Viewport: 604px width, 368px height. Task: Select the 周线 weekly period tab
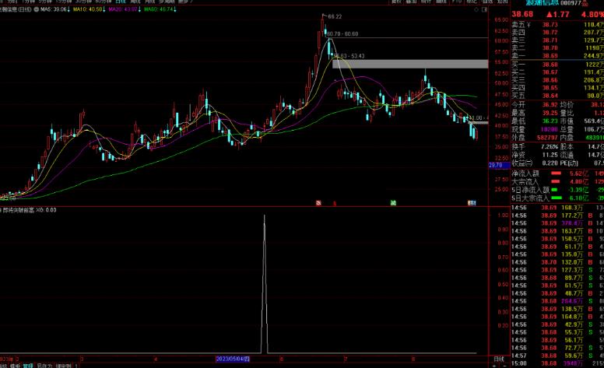[135, 2]
